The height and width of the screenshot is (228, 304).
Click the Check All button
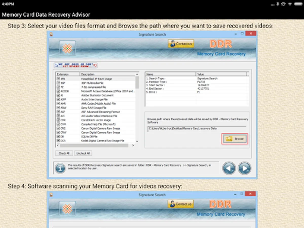[x=64, y=153]
